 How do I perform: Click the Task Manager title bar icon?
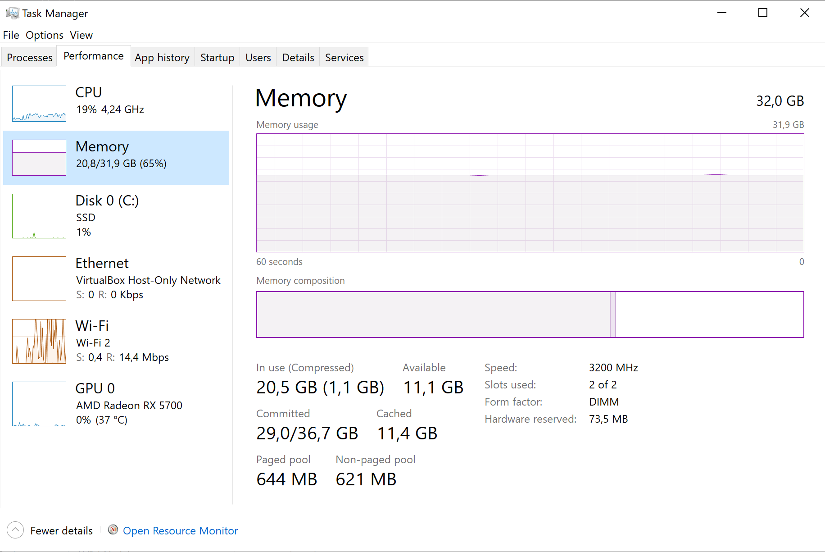pyautogui.click(x=12, y=13)
